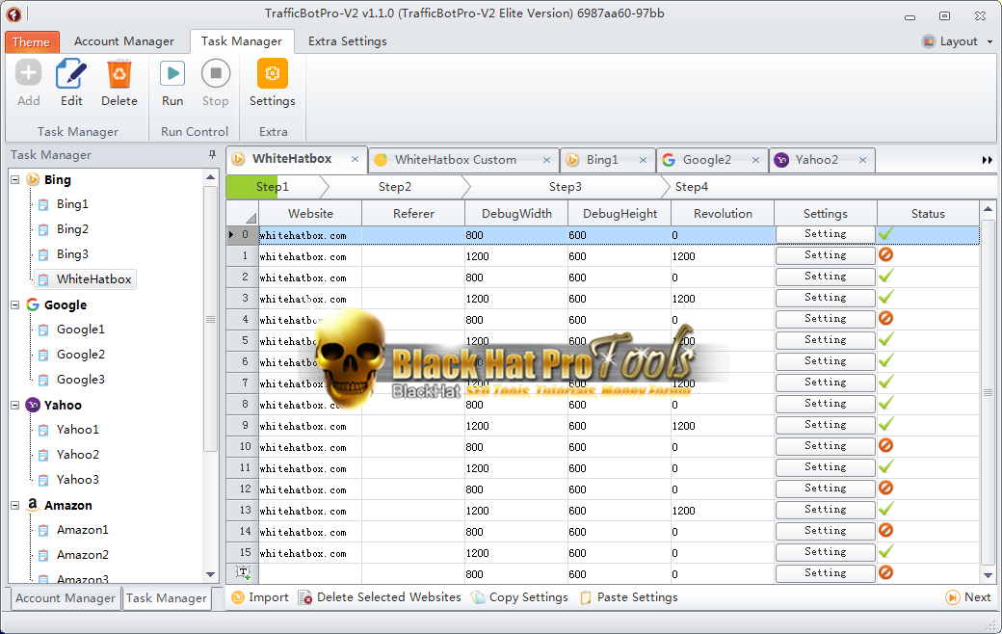Image resolution: width=1002 pixels, height=634 pixels.
Task: Open the Theme tab
Action: 32,41
